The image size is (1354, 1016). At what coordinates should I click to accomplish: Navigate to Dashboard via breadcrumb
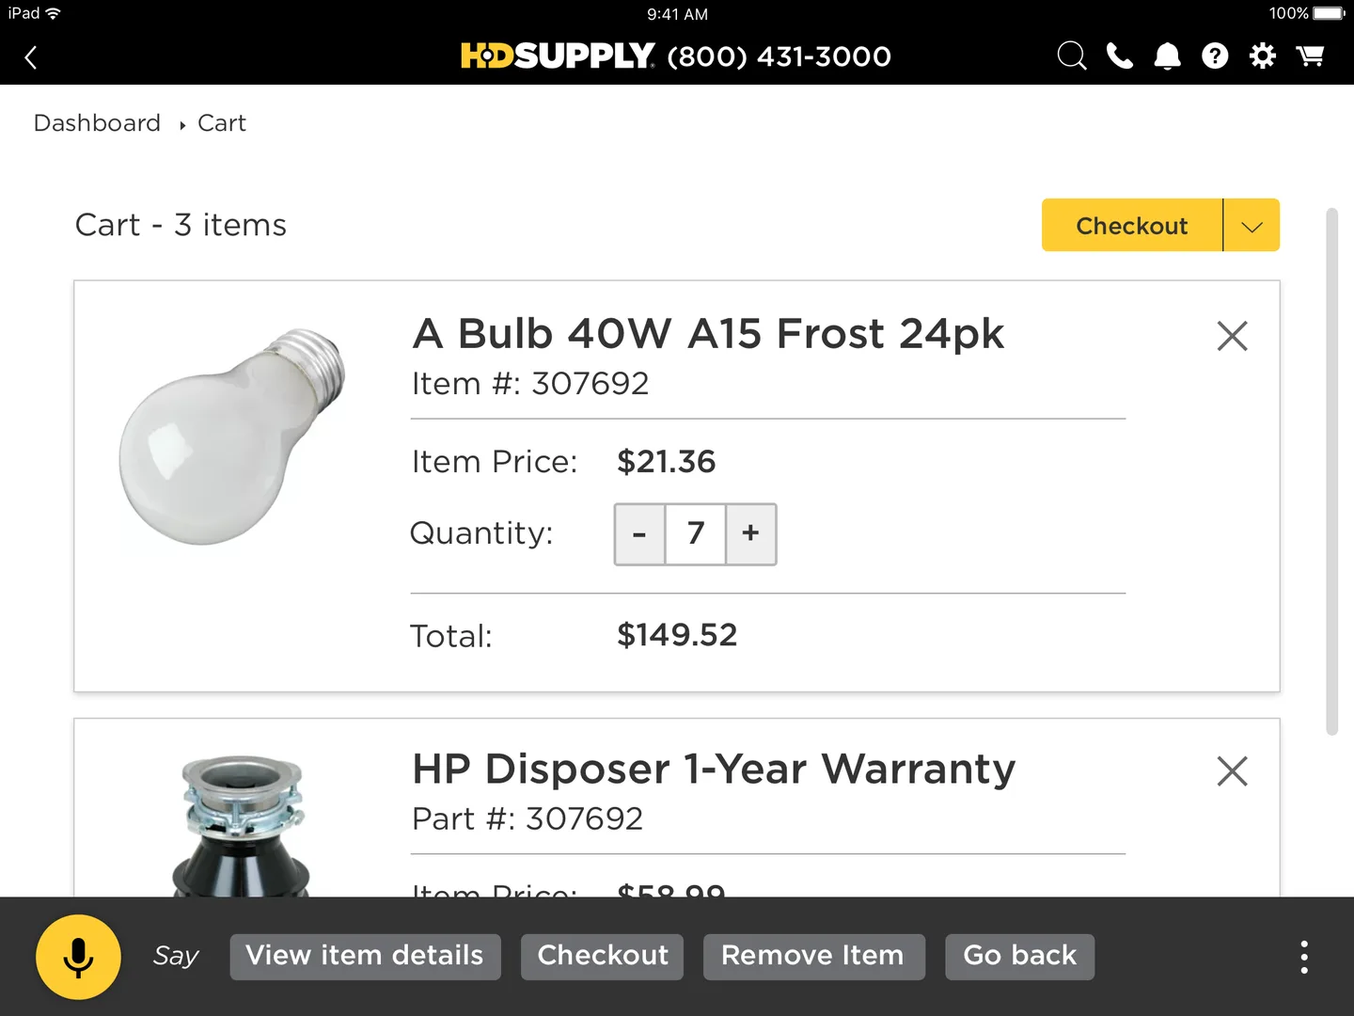[97, 122]
